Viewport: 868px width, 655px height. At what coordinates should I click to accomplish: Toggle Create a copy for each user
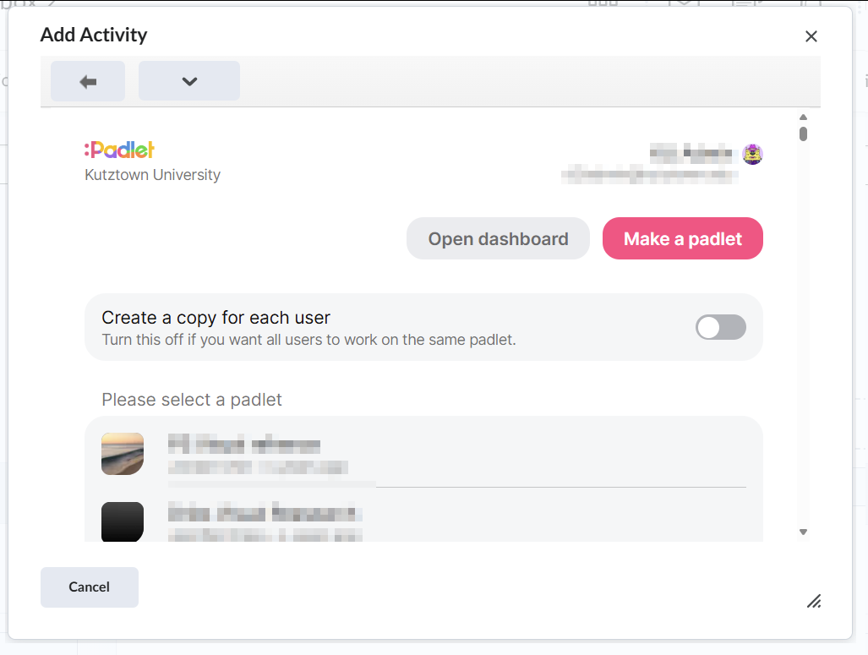(x=721, y=327)
